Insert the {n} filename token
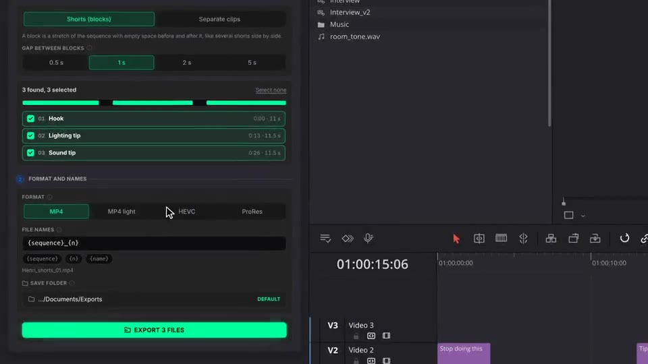648x364 pixels. (x=74, y=259)
